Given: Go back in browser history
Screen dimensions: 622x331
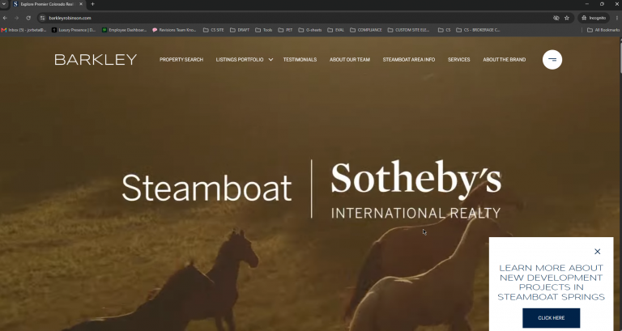Looking at the screenshot, I should point(5,18).
